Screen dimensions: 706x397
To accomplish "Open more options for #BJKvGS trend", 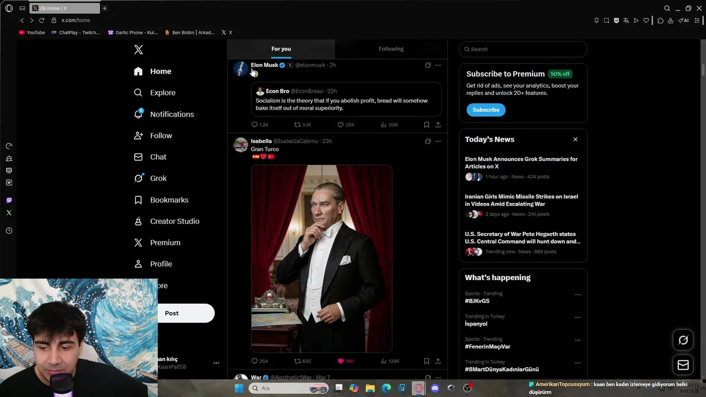I will click(x=577, y=294).
